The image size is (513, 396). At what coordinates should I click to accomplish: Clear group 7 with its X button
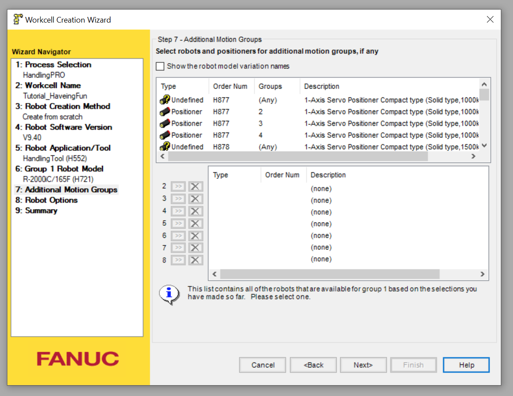(x=195, y=248)
